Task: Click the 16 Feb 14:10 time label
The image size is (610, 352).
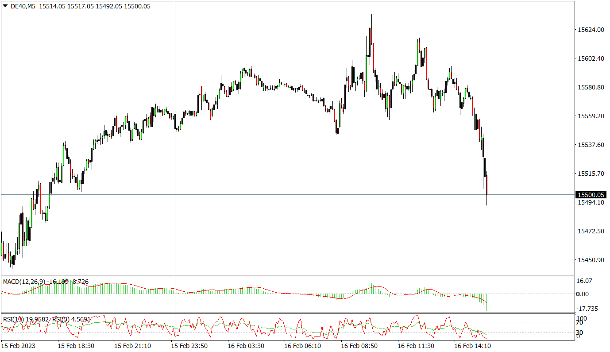Action: (472, 346)
